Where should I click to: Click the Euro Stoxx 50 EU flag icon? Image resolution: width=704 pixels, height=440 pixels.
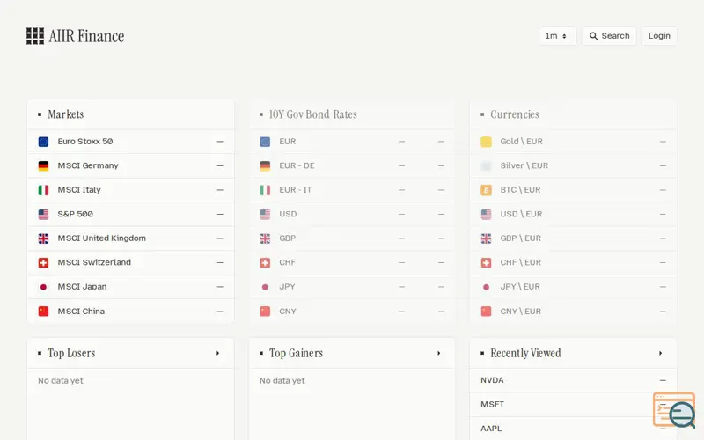click(43, 142)
